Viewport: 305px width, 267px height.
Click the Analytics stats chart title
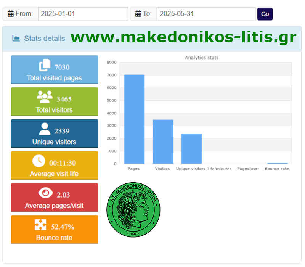click(201, 58)
